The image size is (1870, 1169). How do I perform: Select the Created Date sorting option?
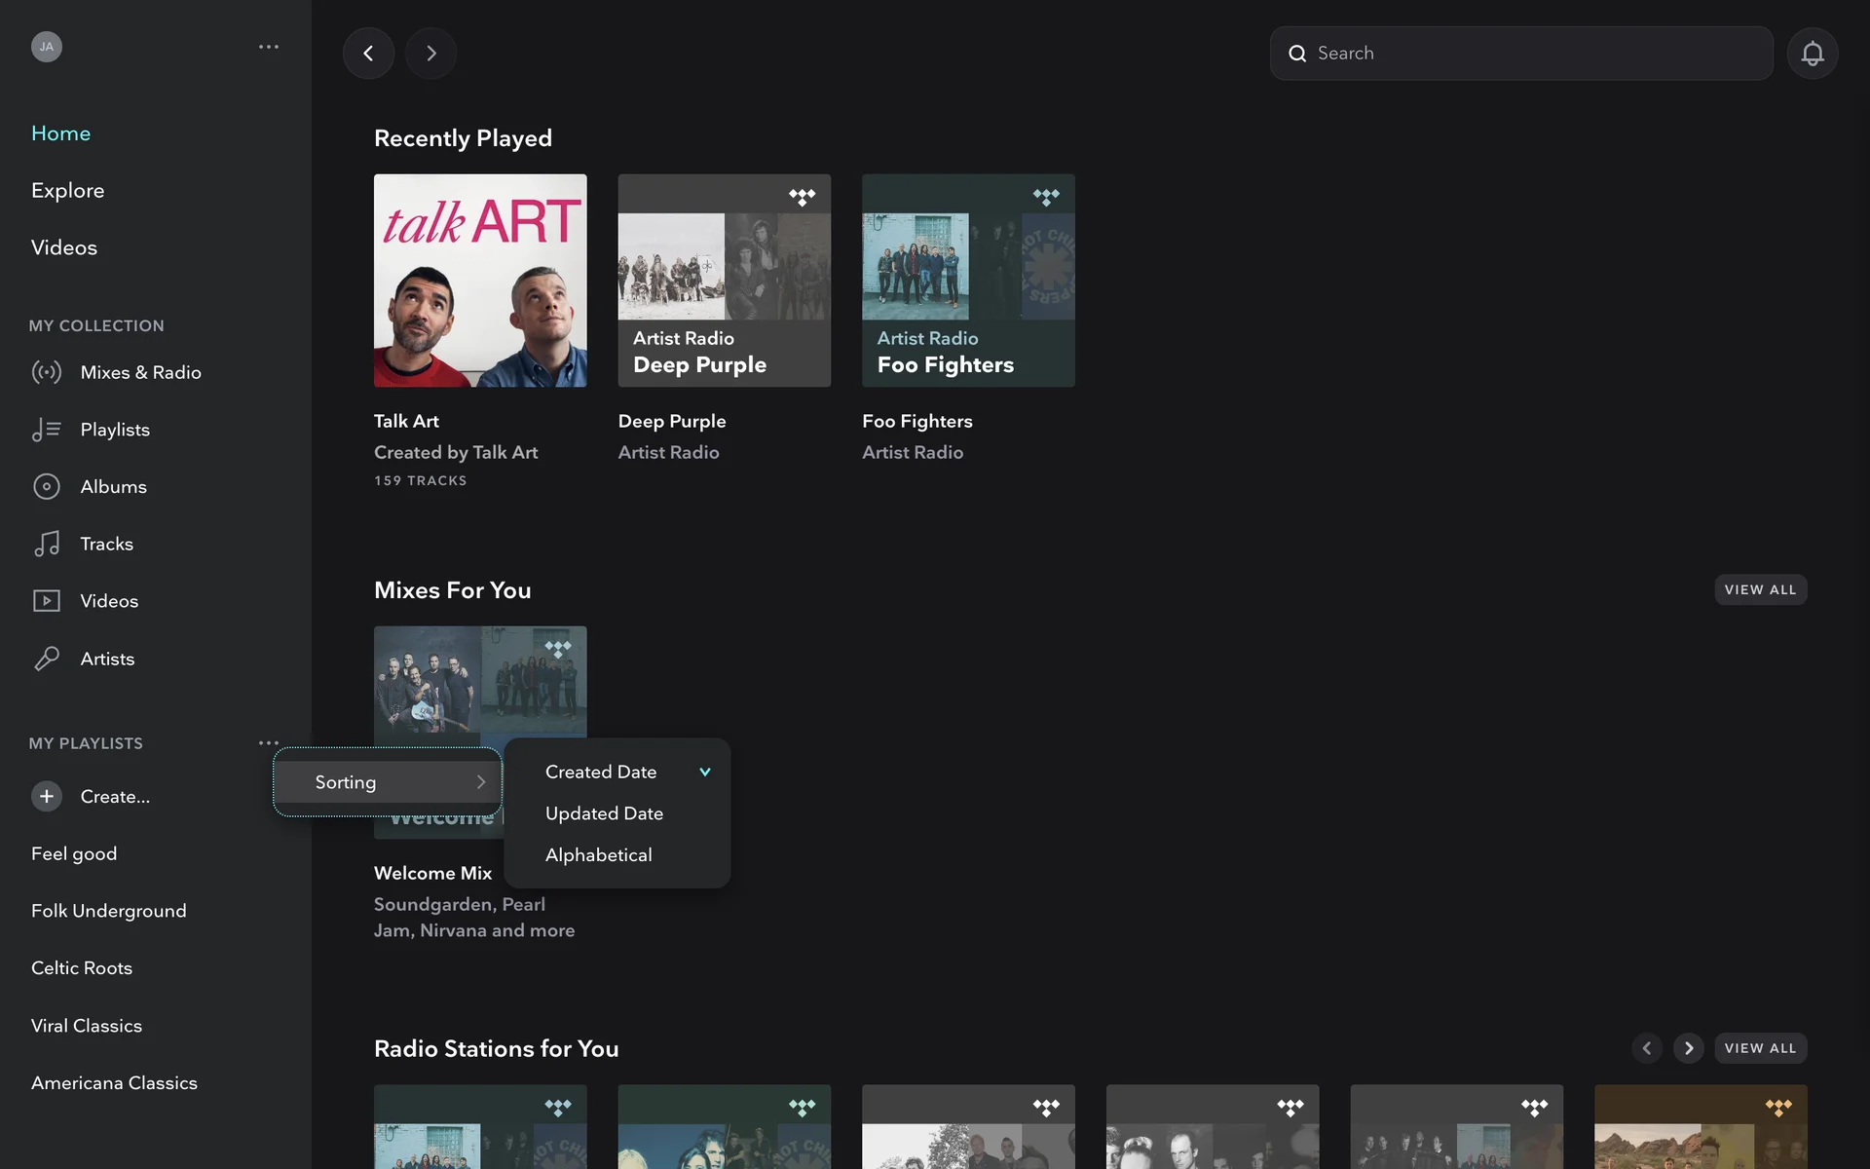(x=601, y=772)
